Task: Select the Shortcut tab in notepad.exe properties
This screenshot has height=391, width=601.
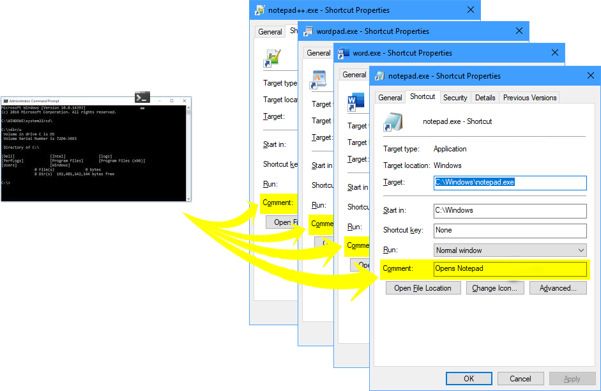Action: click(x=422, y=96)
